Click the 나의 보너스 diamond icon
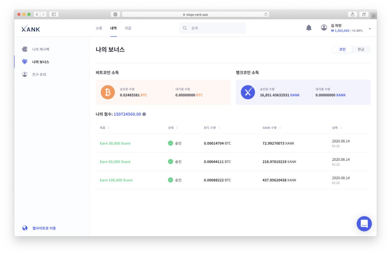Viewport: 391px width, 255px height. [x=25, y=61]
